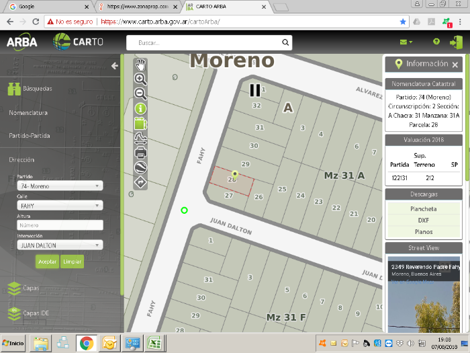
Task: Click the Altura número input field
Action: point(60,225)
